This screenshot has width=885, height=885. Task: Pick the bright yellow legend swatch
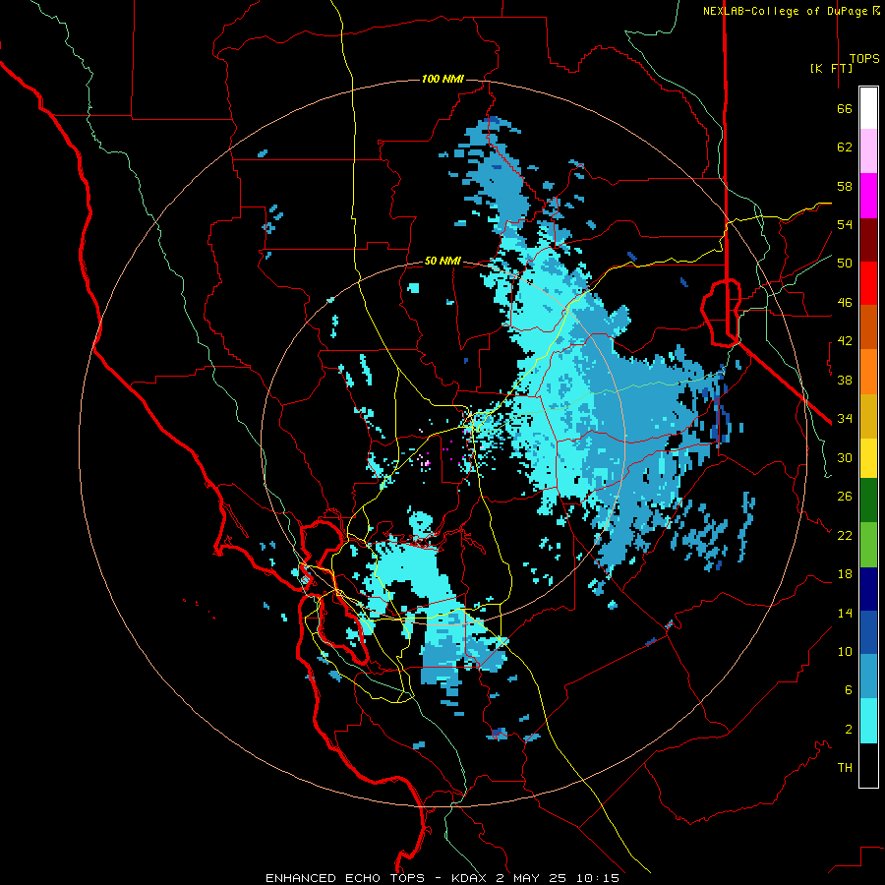click(x=868, y=458)
